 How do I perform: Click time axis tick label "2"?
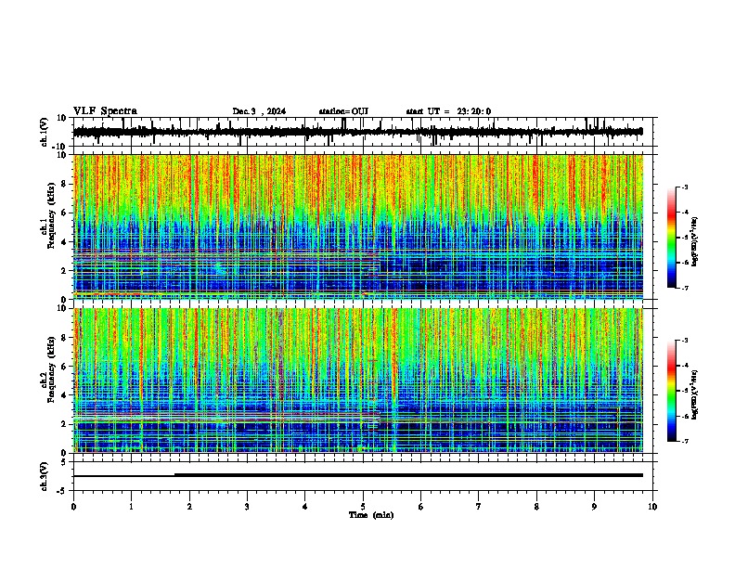point(189,507)
